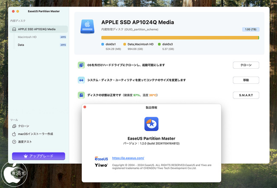Screen dimensions: 277x188
Task: Minimize main window with yellow button
Action: (18, 11)
